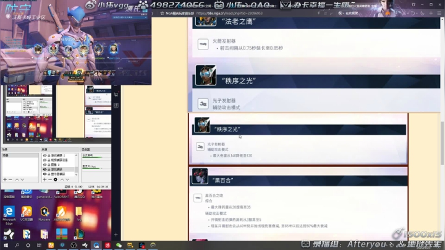Open the 酷狗音乐 desktop shortcut
Viewport: 445px width, 250px height.
[x=27, y=194]
